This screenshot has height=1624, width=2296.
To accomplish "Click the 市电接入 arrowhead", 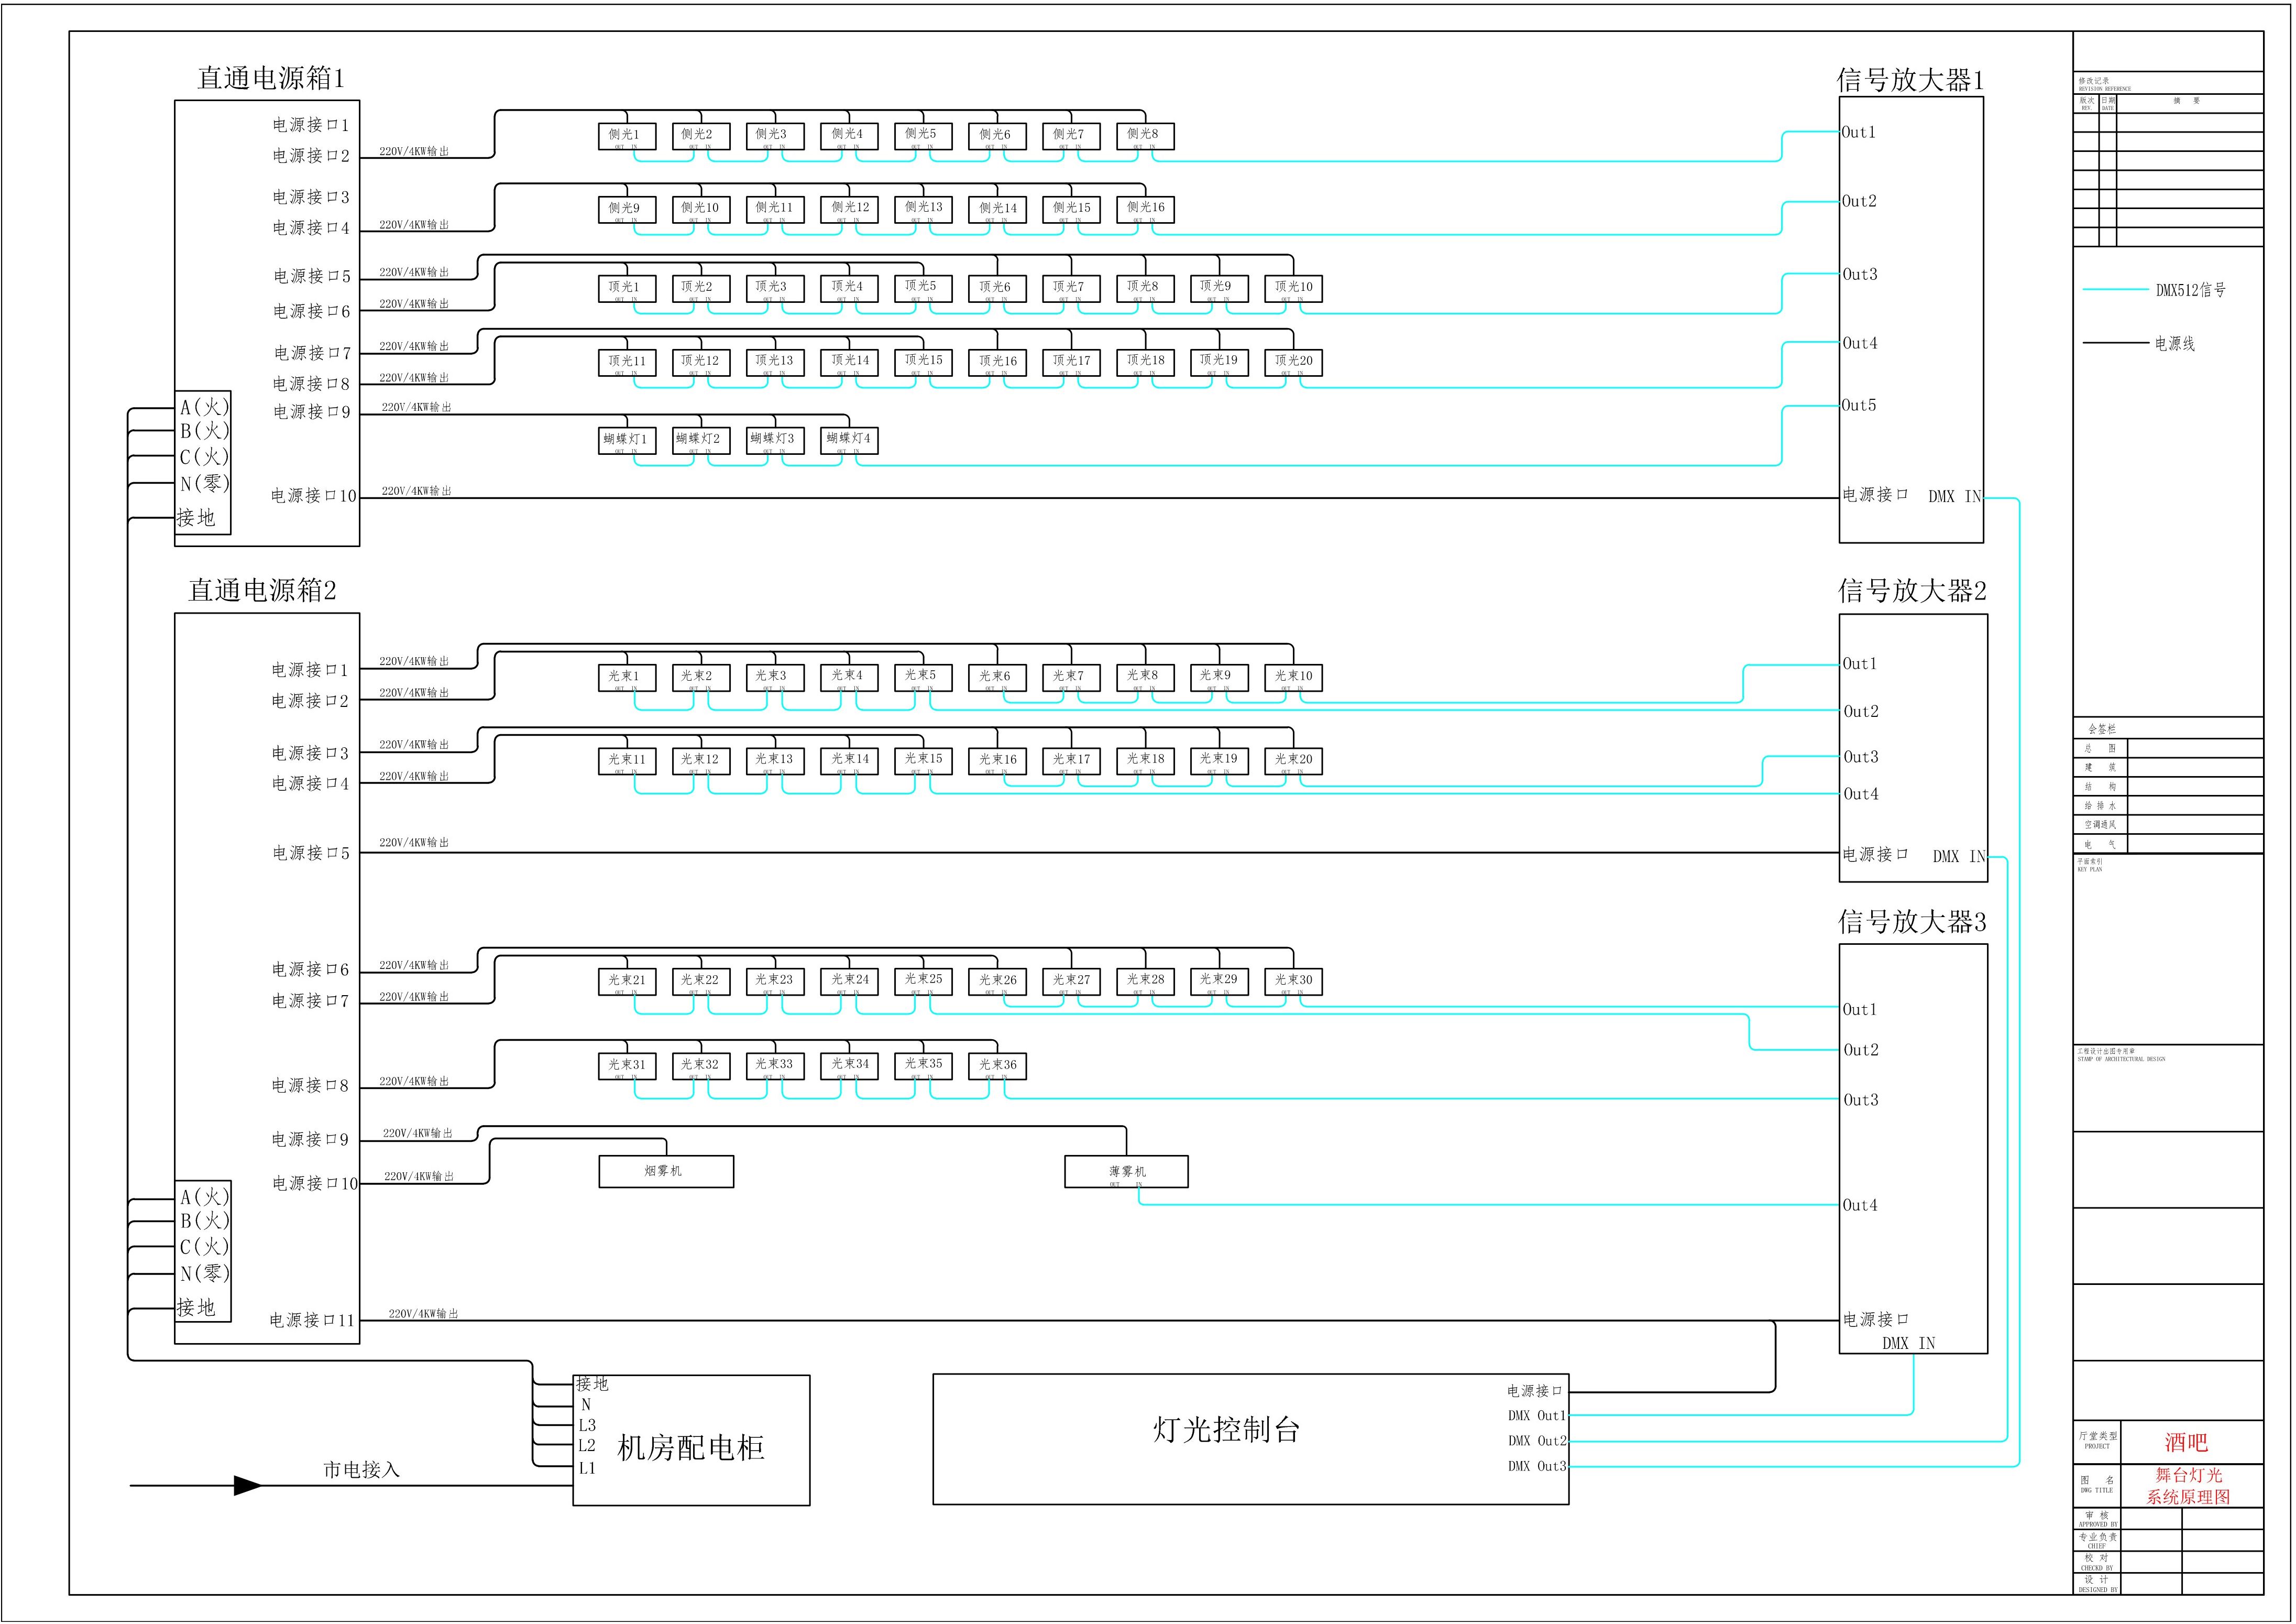I will click(248, 1486).
